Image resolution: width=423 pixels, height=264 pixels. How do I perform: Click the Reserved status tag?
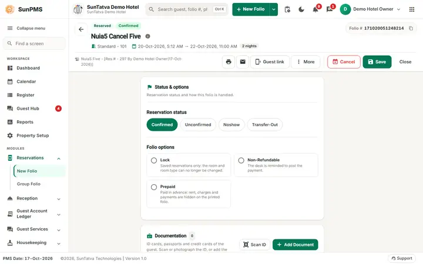coord(102,26)
